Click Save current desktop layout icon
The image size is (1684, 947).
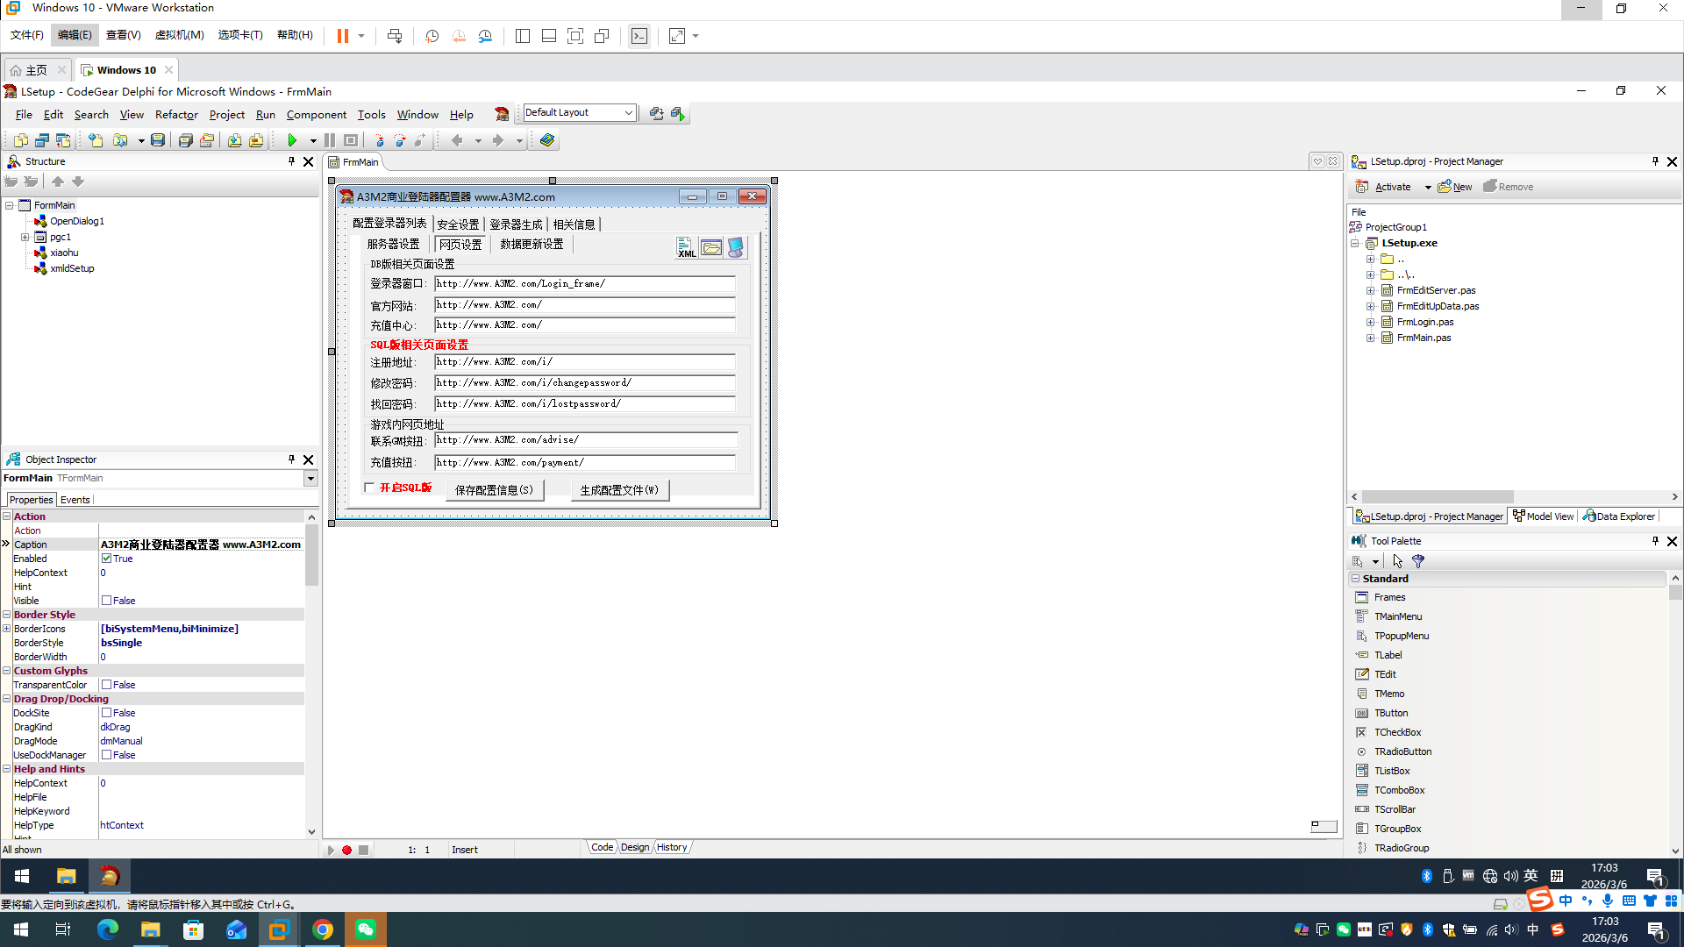tap(656, 113)
